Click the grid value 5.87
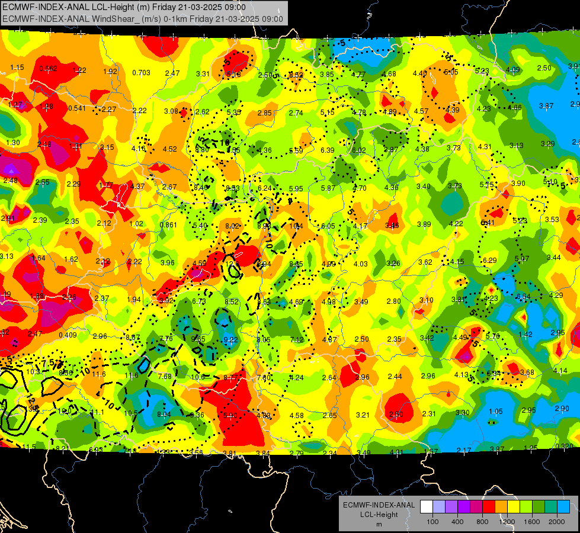Image resolution: width=580 pixels, height=533 pixels. click(x=328, y=188)
